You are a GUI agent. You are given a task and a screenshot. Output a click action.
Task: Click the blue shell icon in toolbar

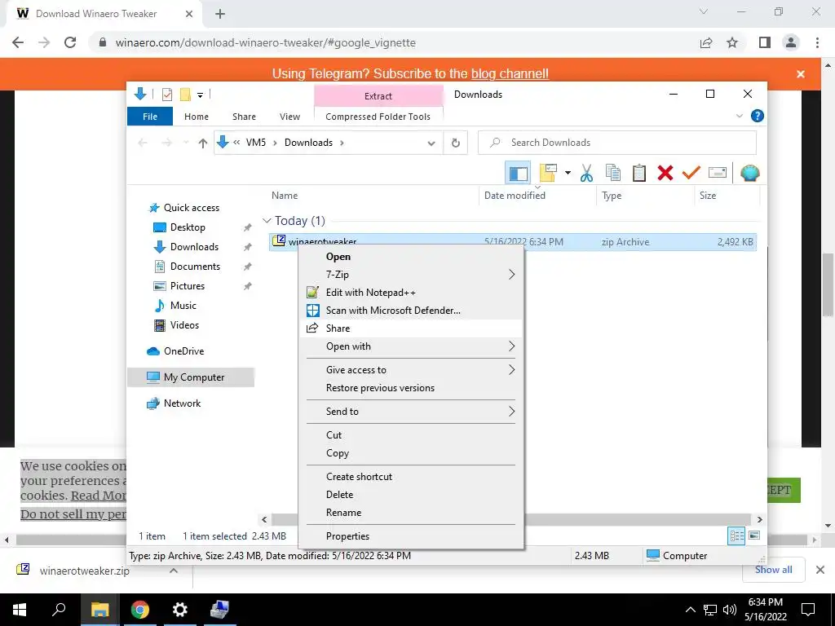click(750, 173)
